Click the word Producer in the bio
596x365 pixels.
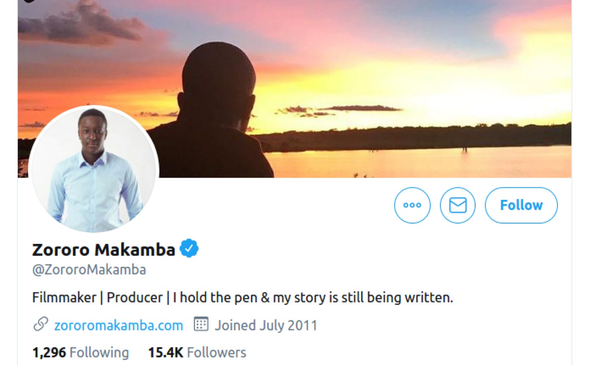(135, 298)
